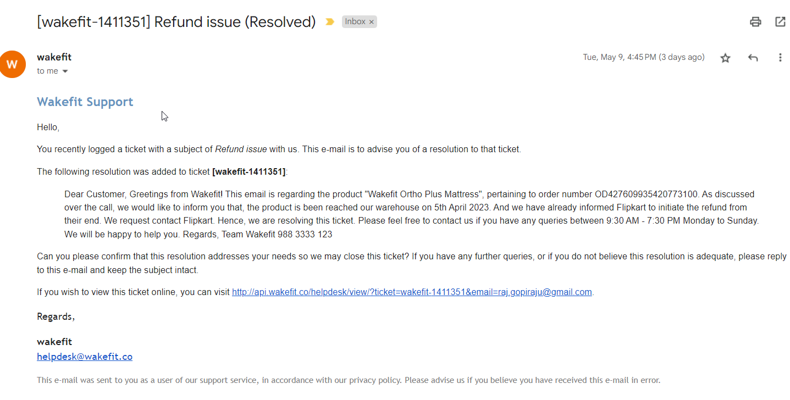Screen dimensions: 790x400
Task: Click the helpdesk@wakefit.co email link
Action: (85, 357)
